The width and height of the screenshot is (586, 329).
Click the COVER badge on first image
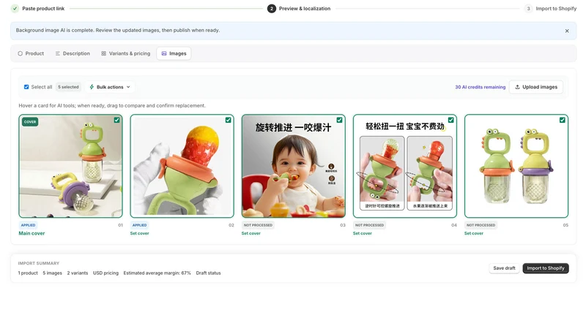click(x=30, y=122)
